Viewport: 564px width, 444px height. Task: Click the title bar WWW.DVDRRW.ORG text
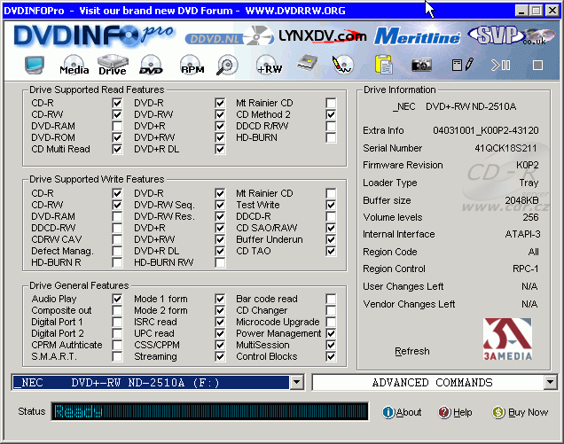click(x=295, y=11)
